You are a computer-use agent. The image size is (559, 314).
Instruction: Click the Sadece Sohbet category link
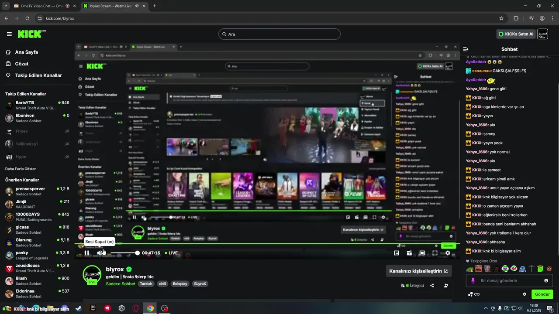point(121,284)
